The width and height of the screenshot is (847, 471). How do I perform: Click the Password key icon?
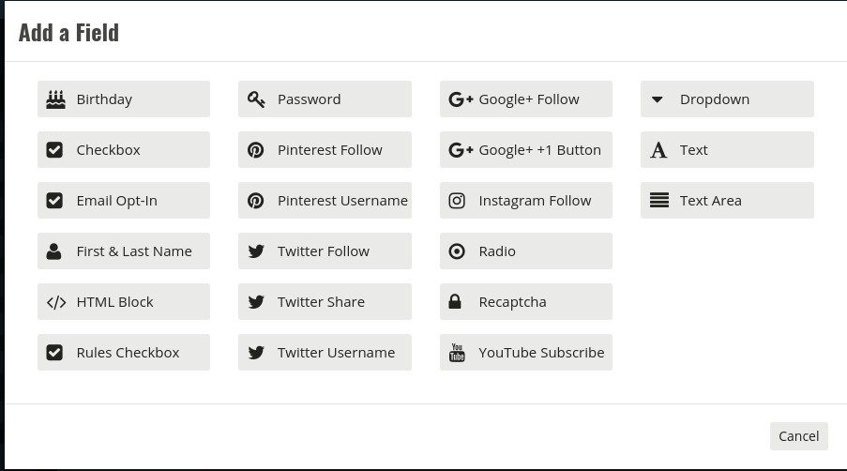tap(256, 99)
